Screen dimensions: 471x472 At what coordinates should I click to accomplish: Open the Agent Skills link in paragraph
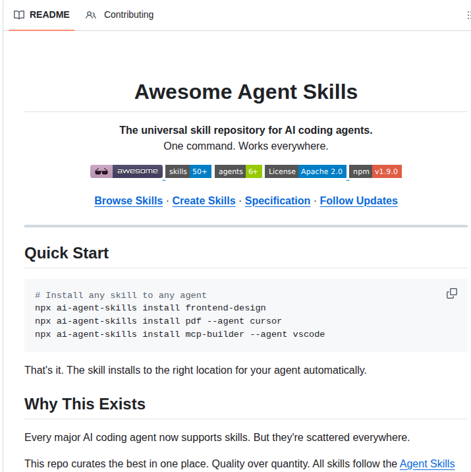(x=427, y=464)
